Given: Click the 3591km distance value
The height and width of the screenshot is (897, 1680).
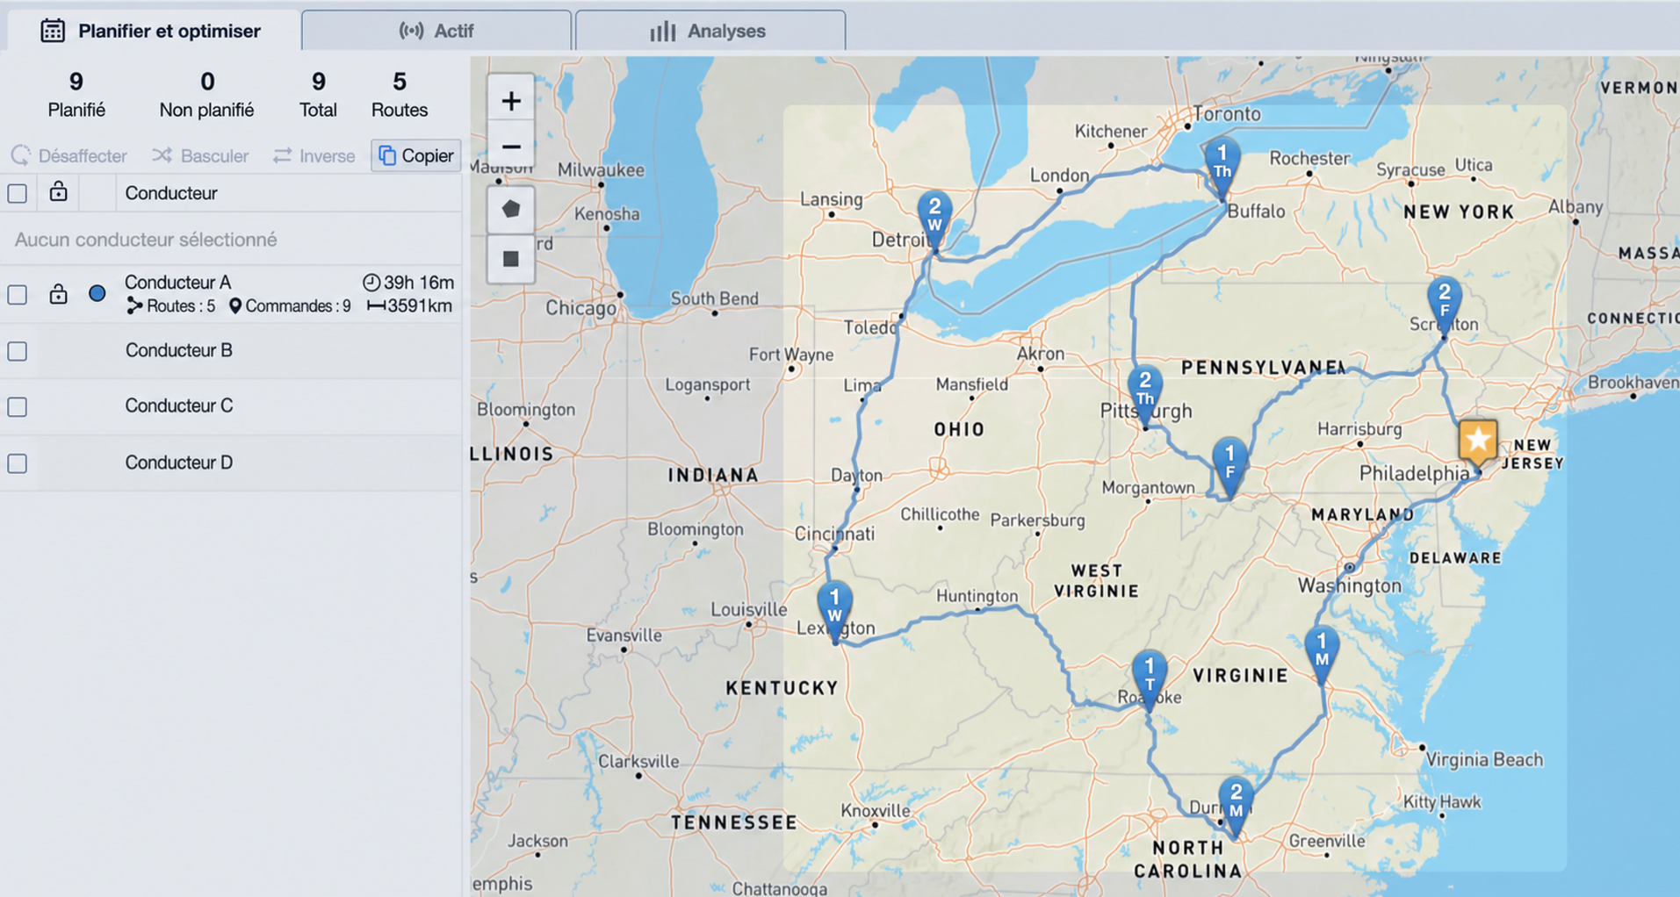Looking at the screenshot, I should tap(410, 305).
